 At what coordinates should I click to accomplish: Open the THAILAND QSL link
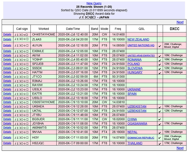point(135,143)
